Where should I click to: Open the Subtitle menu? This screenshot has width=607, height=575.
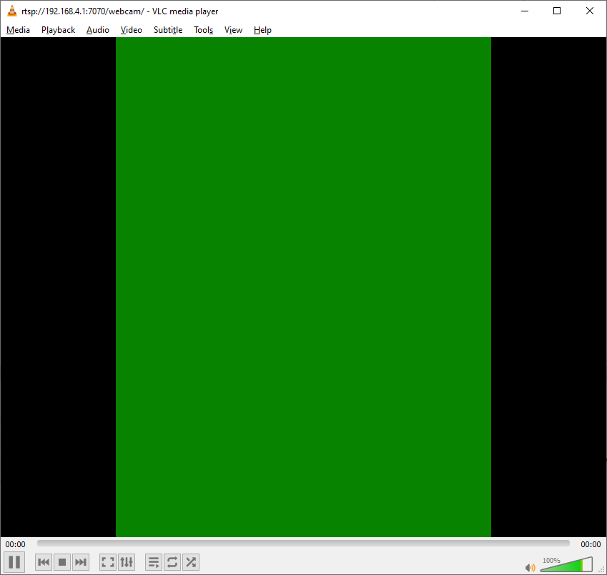pyautogui.click(x=167, y=30)
